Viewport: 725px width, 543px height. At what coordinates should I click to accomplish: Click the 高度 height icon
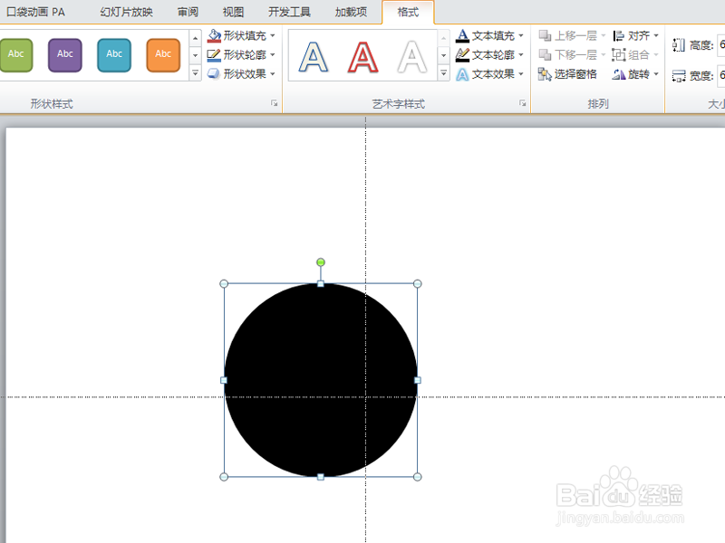[x=678, y=45]
